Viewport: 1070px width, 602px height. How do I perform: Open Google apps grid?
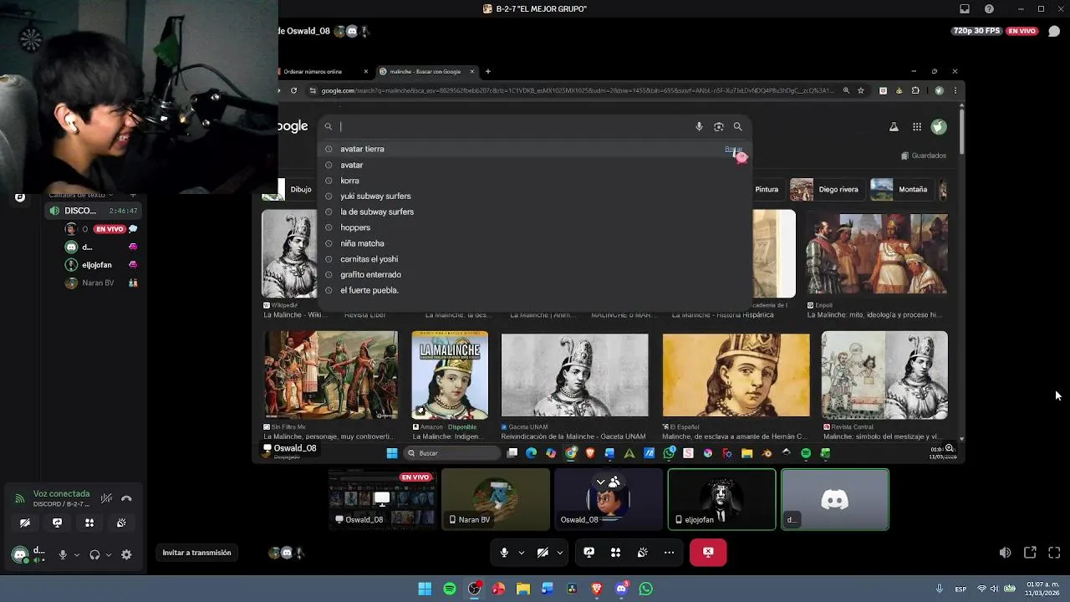[x=917, y=127]
